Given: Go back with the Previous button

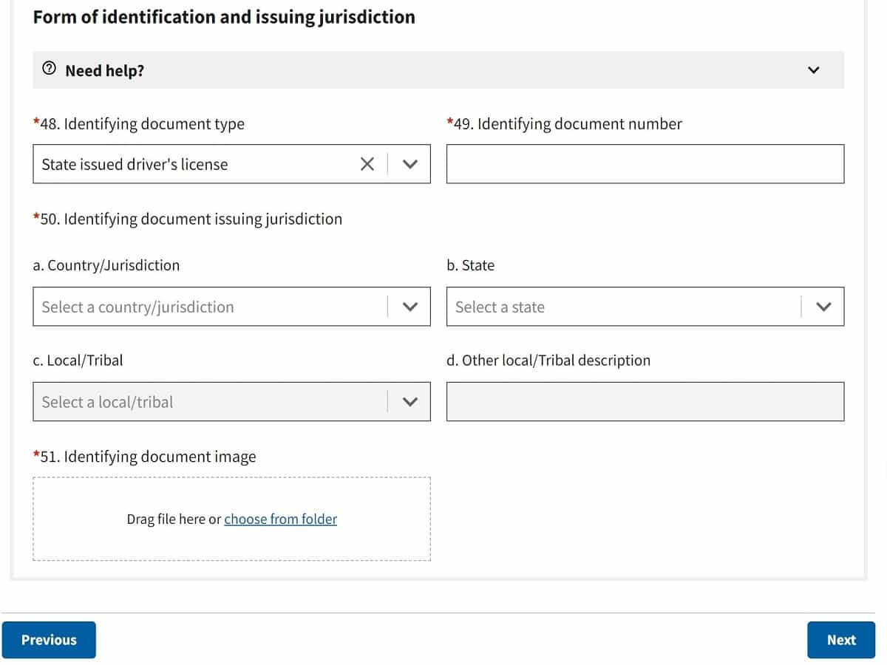Looking at the screenshot, I should (49, 640).
